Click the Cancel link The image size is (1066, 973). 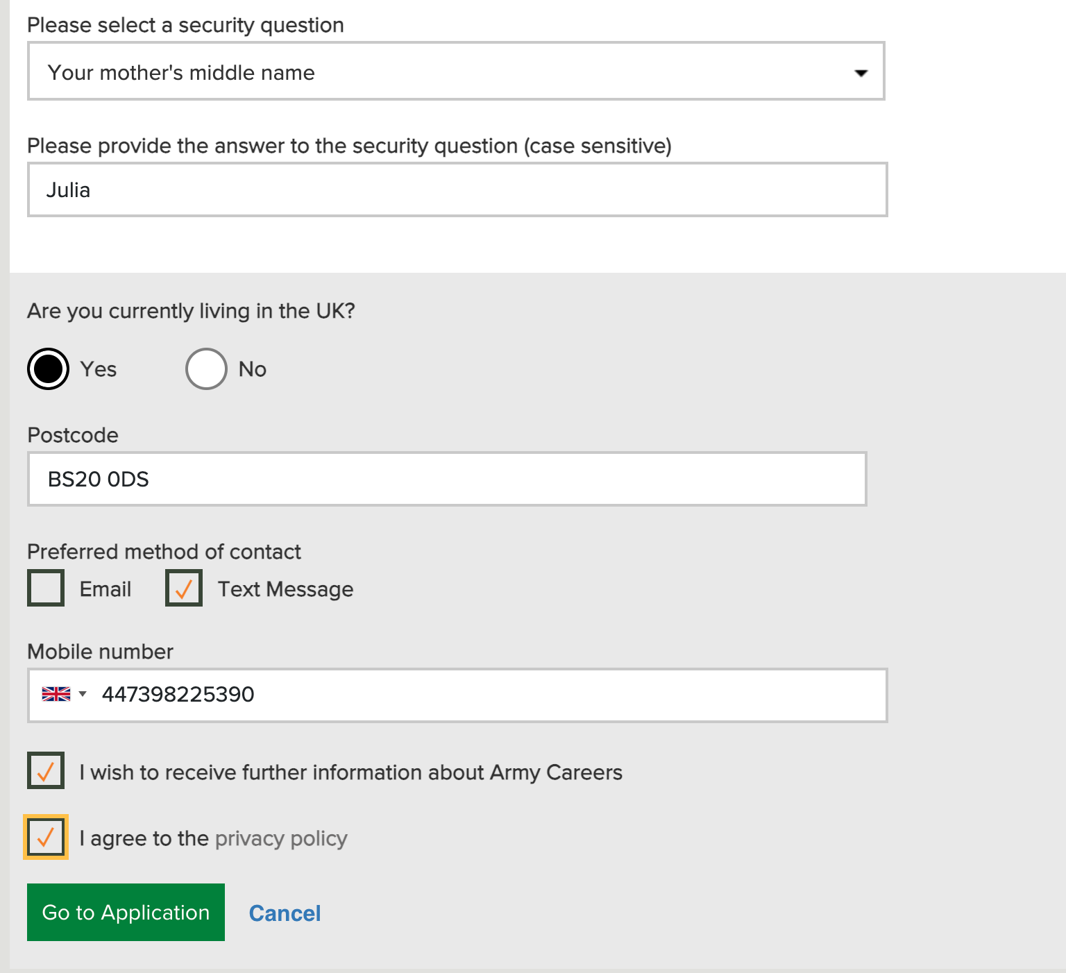click(x=285, y=913)
